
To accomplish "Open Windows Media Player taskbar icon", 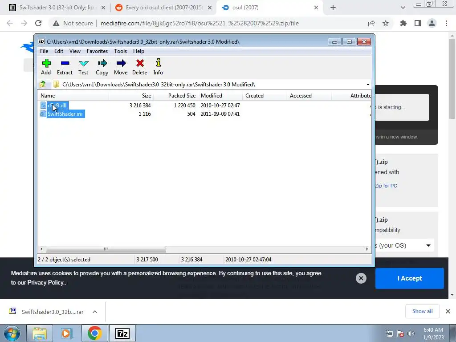I will (x=67, y=333).
